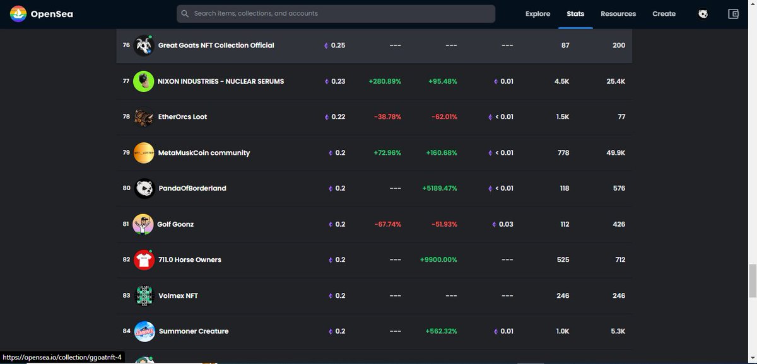Click +280.89% change for NIXON INDUSTRIES
Viewport: 757px width, 364px height.
385,81
